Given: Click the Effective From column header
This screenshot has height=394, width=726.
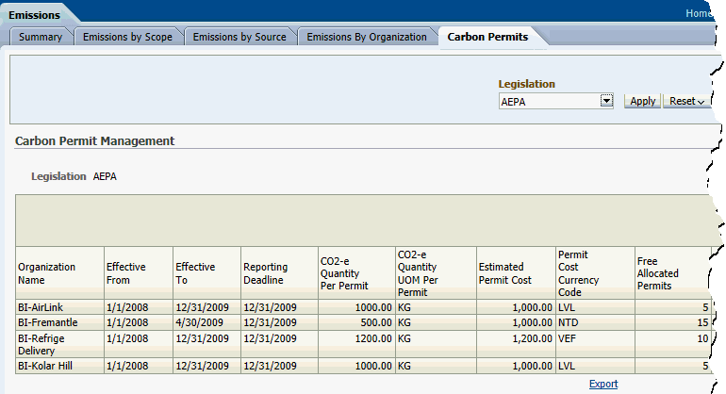Looking at the screenshot, I should click(139, 273).
